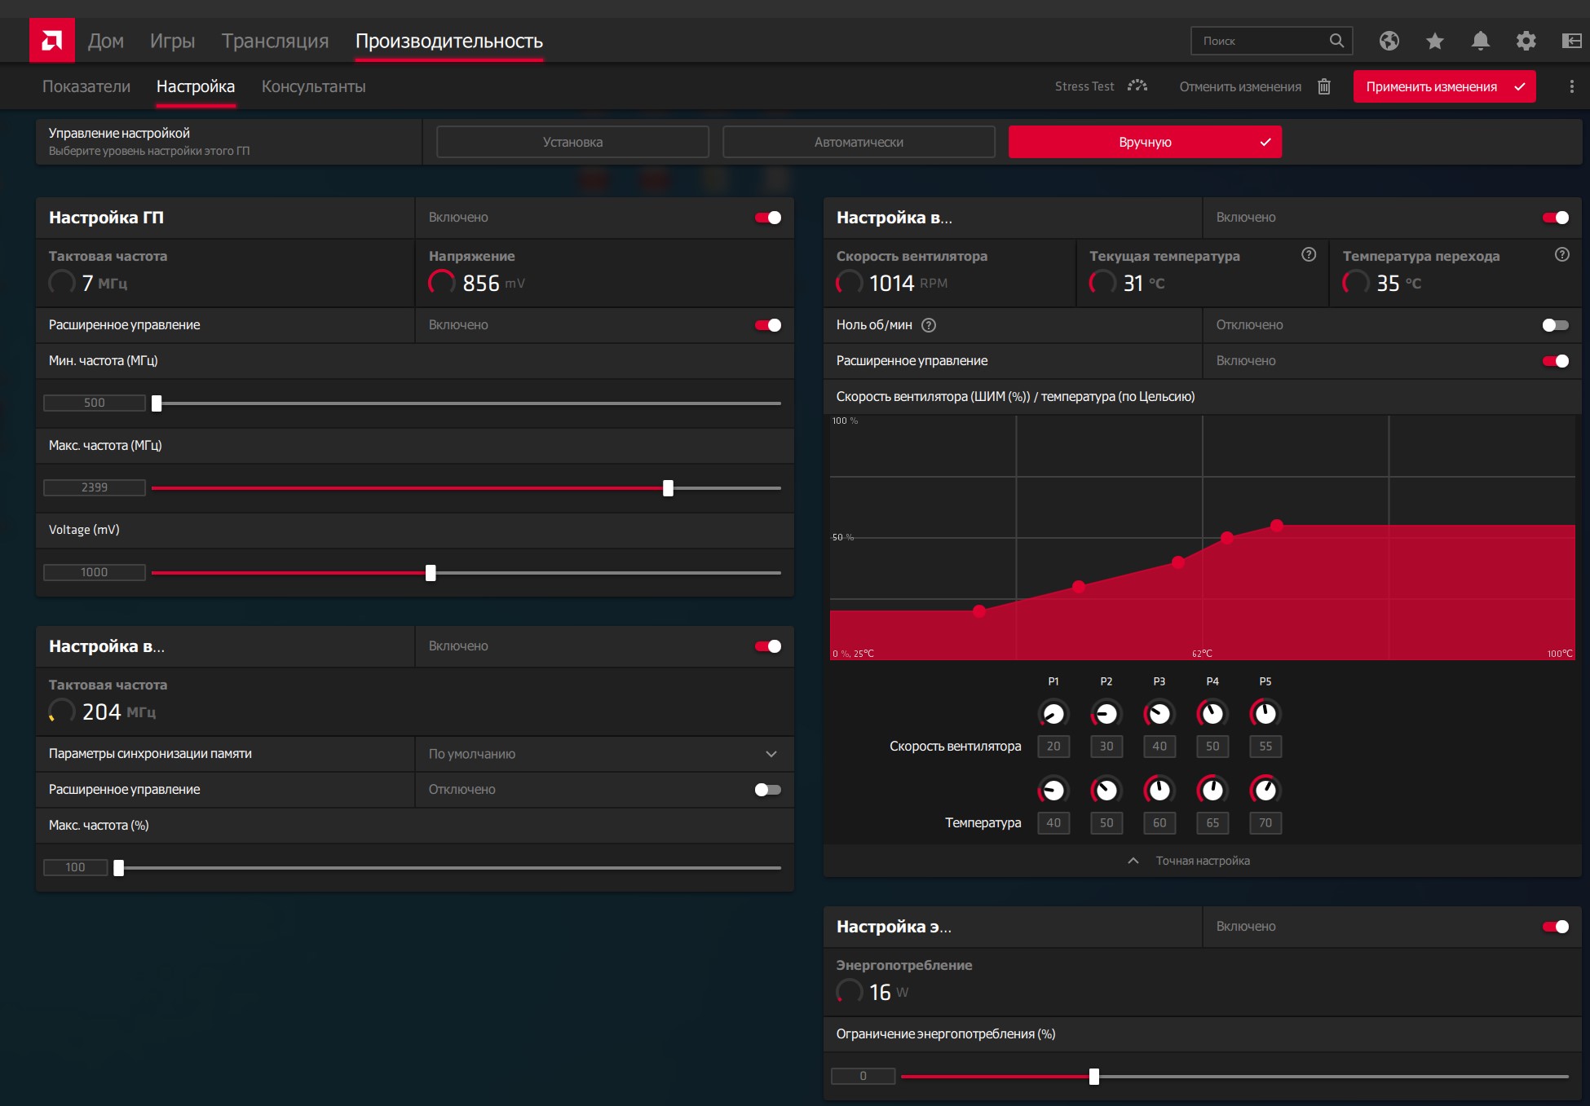Open notifications bell icon
The width and height of the screenshot is (1590, 1106).
(1481, 41)
